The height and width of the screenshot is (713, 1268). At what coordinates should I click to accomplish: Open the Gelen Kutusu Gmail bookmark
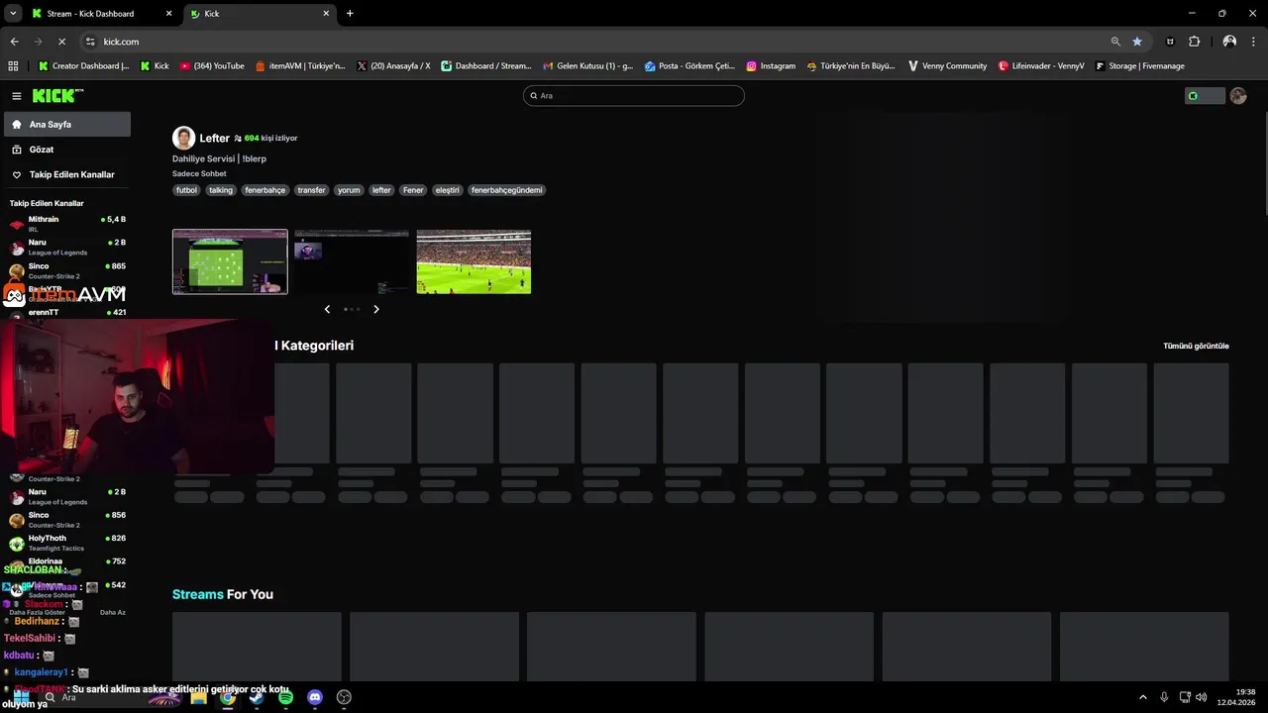point(587,66)
